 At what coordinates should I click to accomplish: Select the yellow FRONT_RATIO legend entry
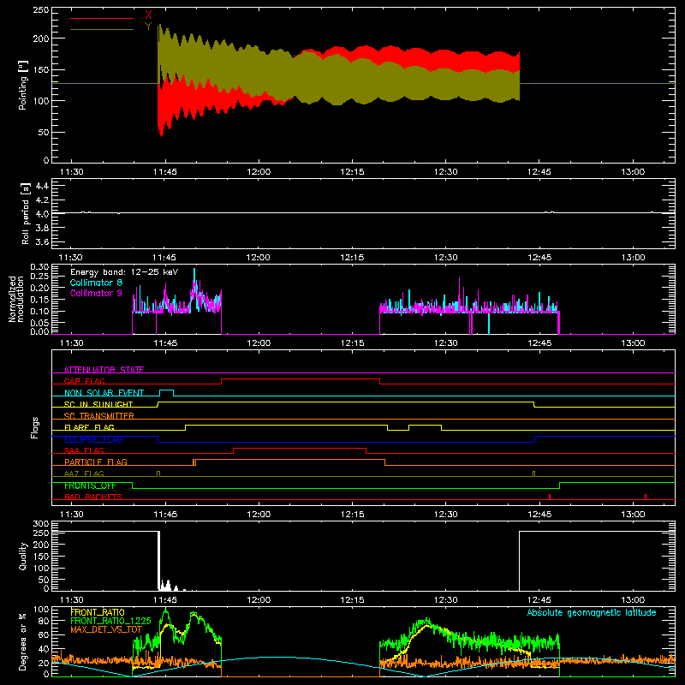[97, 612]
